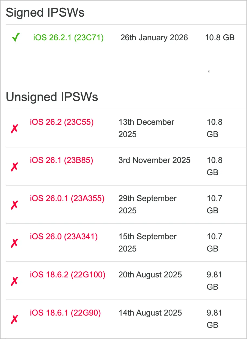Open the iOS 26.0.1 (23A355) link

pyautogui.click(x=67, y=199)
